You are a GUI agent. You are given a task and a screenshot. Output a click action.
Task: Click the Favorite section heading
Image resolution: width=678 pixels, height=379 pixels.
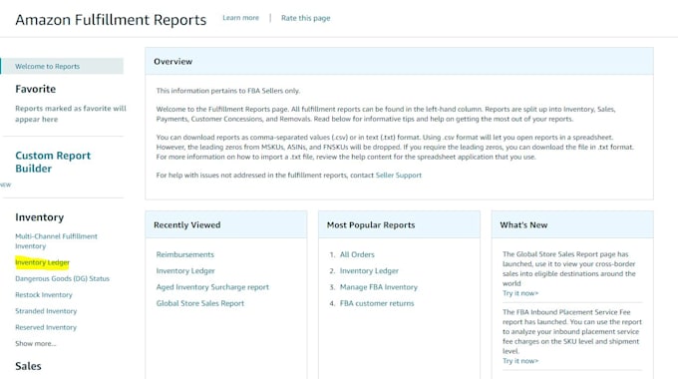(x=36, y=89)
